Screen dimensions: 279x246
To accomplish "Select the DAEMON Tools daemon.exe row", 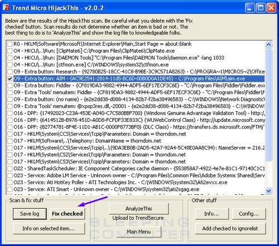I will click(x=119, y=58).
